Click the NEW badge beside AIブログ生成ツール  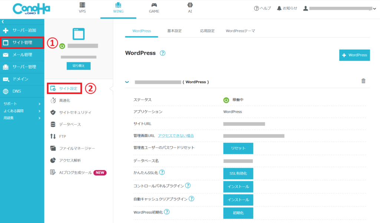click(x=100, y=173)
